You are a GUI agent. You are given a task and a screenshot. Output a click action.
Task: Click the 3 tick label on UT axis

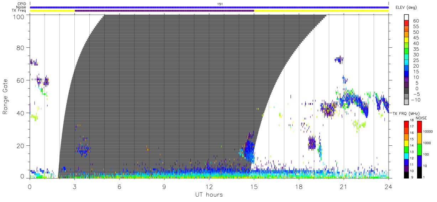click(x=75, y=186)
